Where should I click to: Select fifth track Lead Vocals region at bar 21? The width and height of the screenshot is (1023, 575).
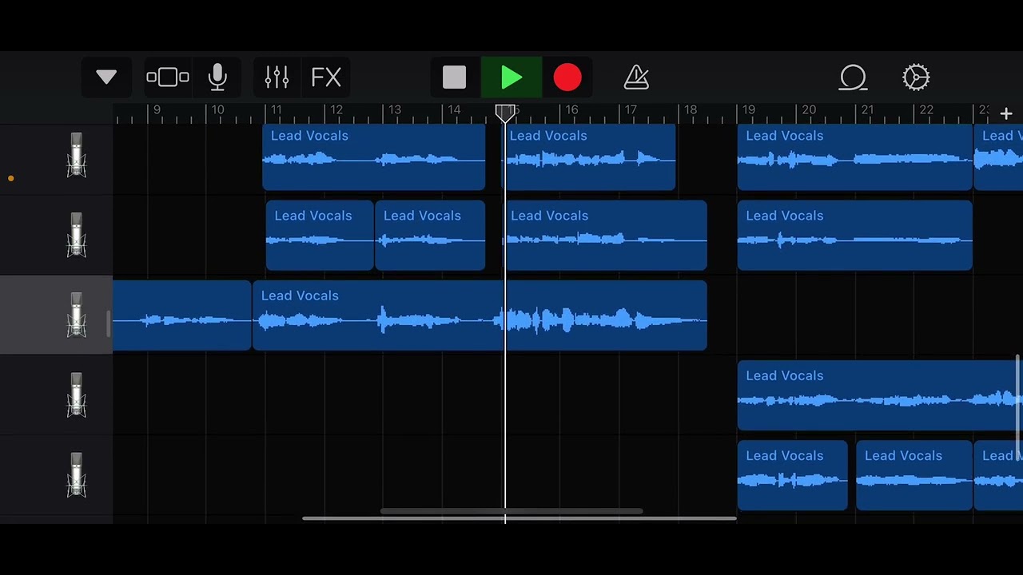click(x=914, y=475)
